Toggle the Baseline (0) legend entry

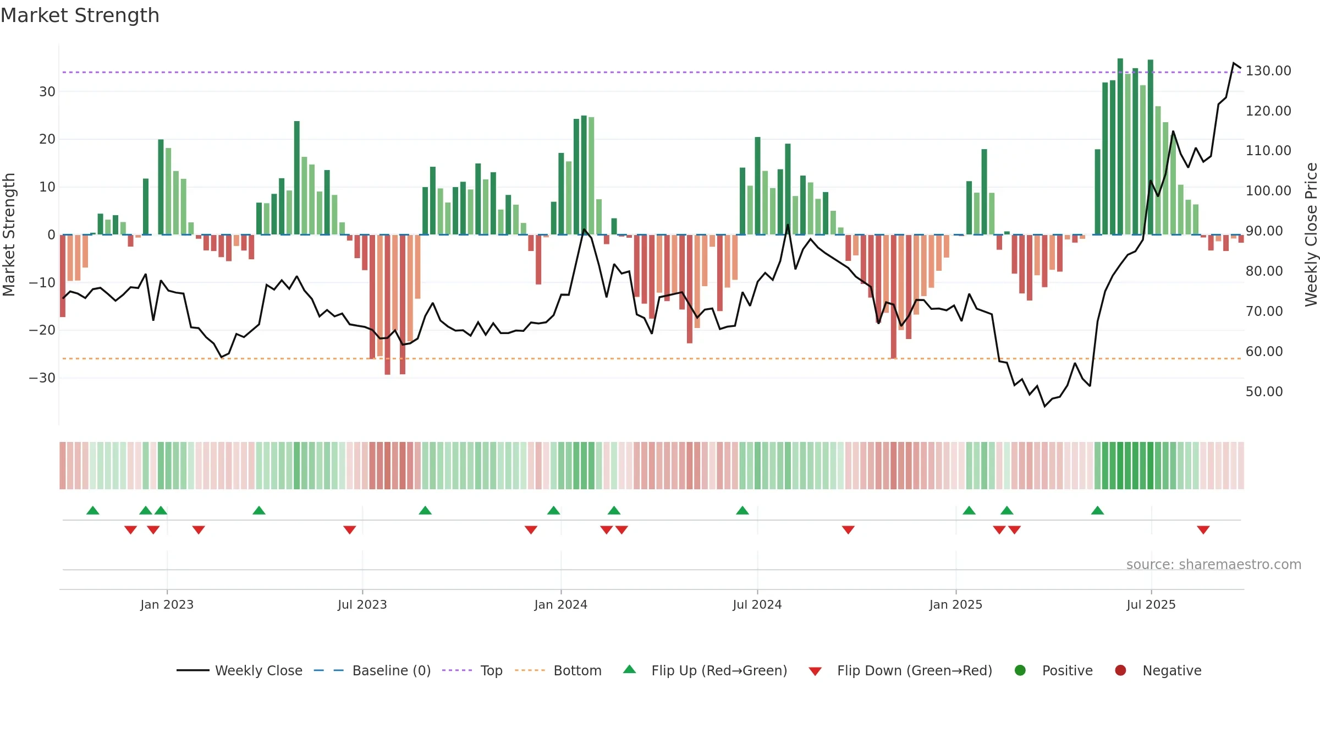(x=372, y=670)
